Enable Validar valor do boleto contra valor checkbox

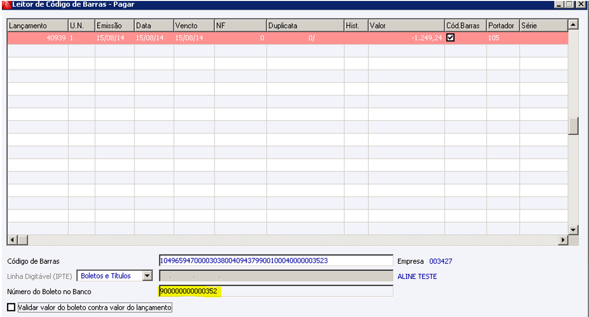[x=11, y=307]
